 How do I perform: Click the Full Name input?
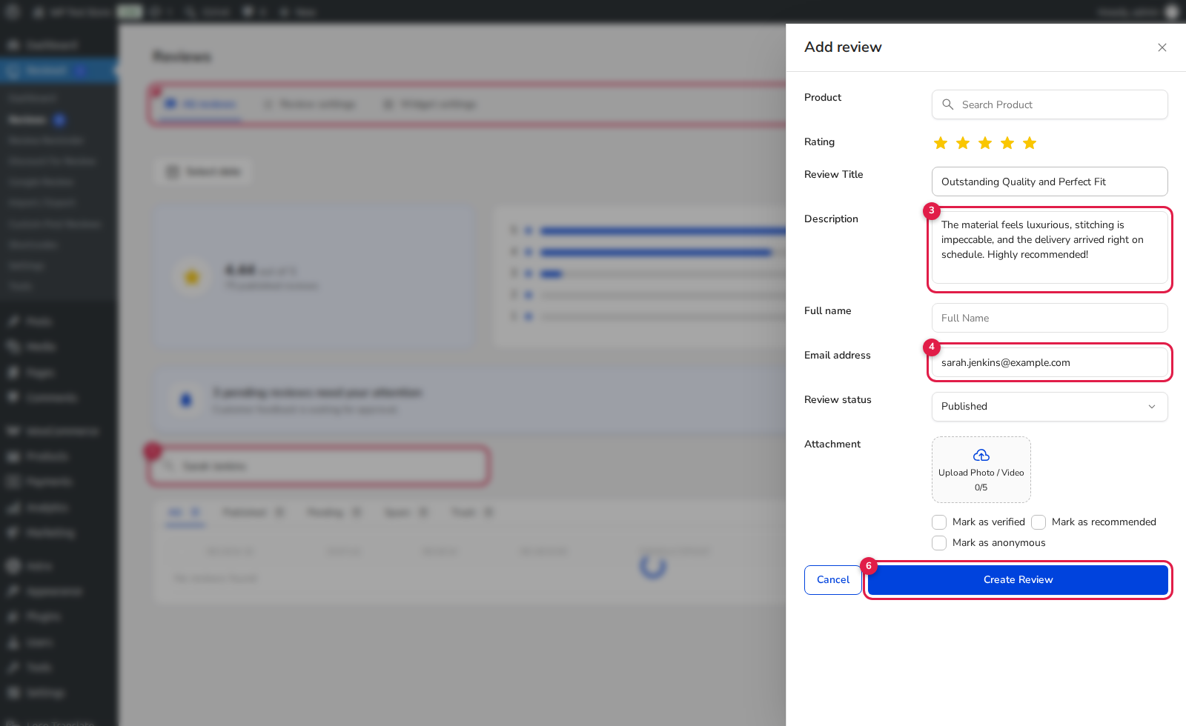click(1050, 318)
